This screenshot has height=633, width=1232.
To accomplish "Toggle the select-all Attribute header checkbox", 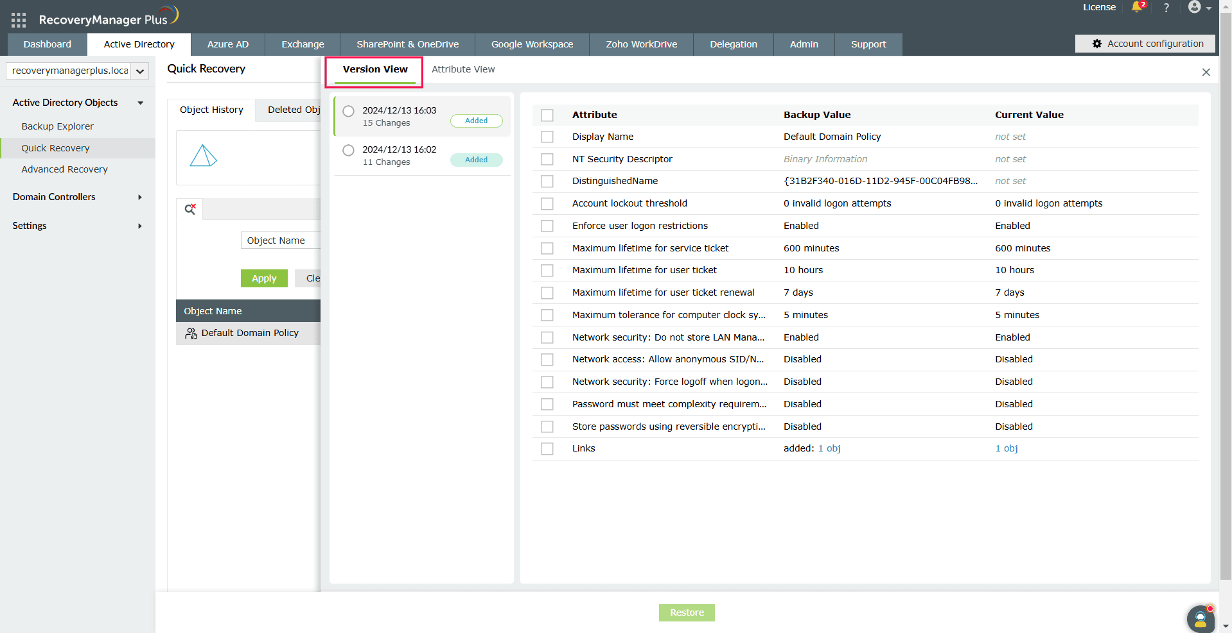I will tap(547, 115).
